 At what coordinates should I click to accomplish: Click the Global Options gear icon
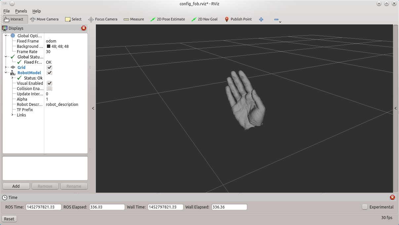tap(13, 36)
